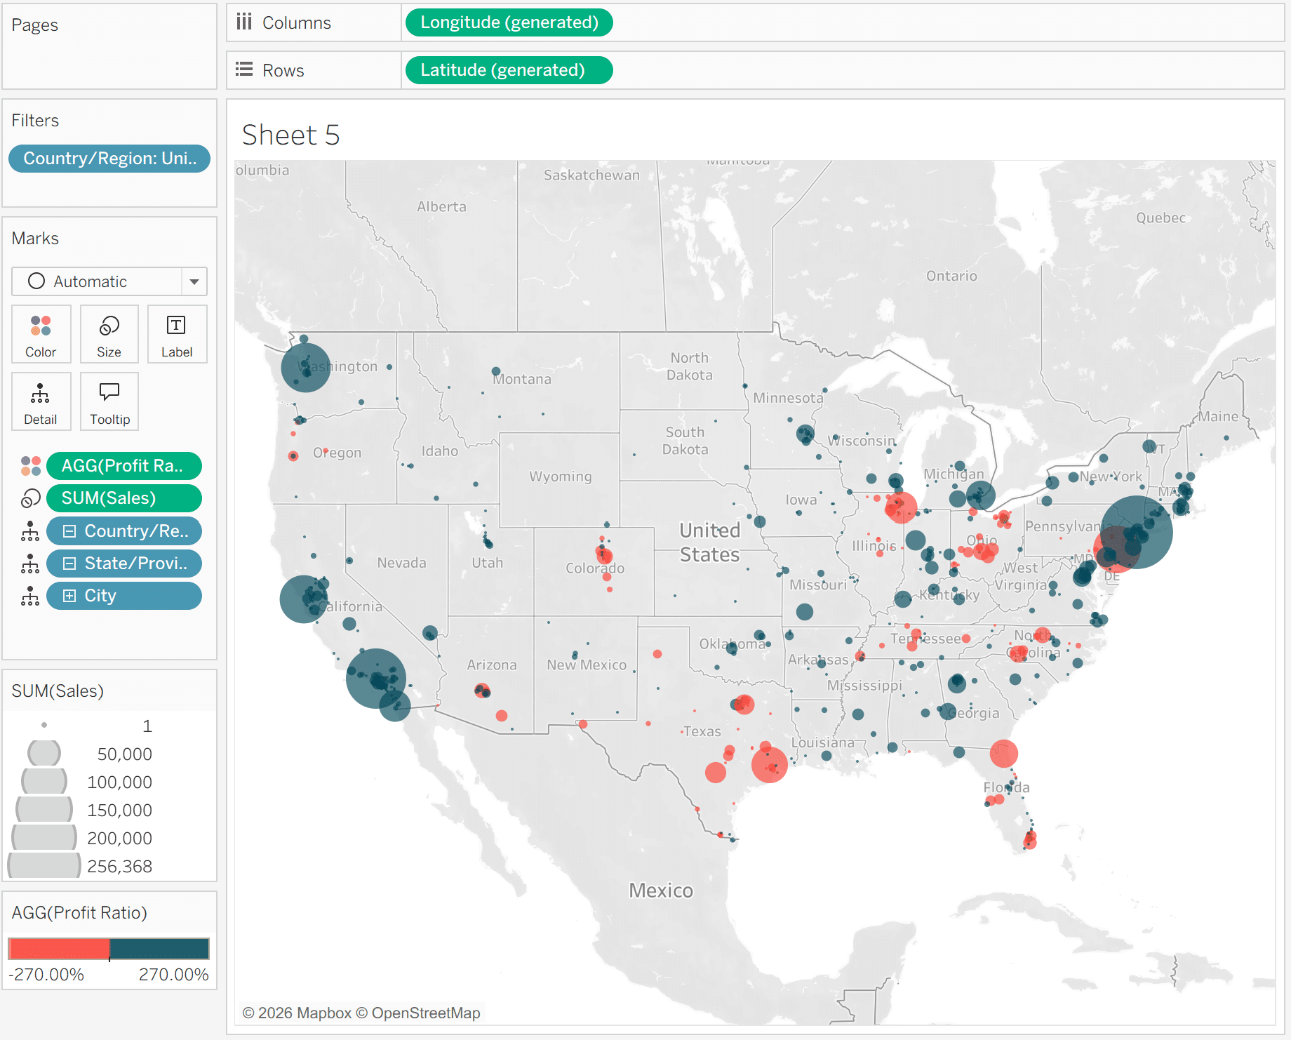This screenshot has height=1040, width=1291.
Task: Click the large New York sales circle
Action: click(1136, 532)
